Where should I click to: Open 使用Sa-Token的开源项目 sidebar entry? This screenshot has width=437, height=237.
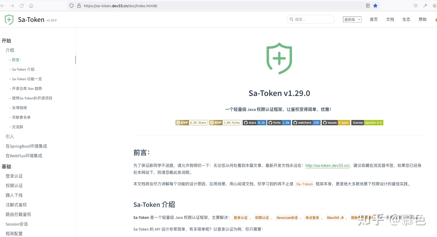[32, 98]
